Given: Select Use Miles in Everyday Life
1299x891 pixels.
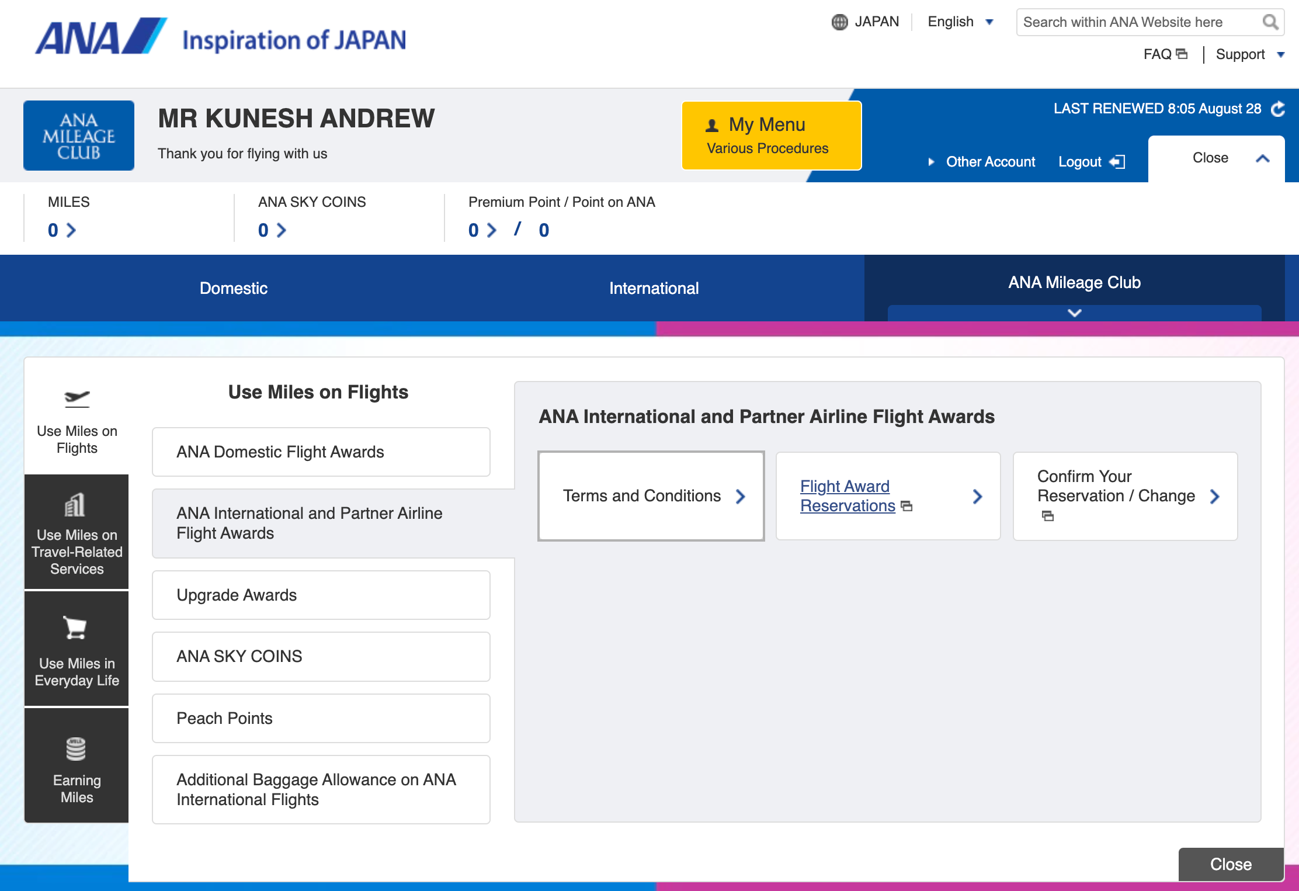Looking at the screenshot, I should click(x=77, y=649).
